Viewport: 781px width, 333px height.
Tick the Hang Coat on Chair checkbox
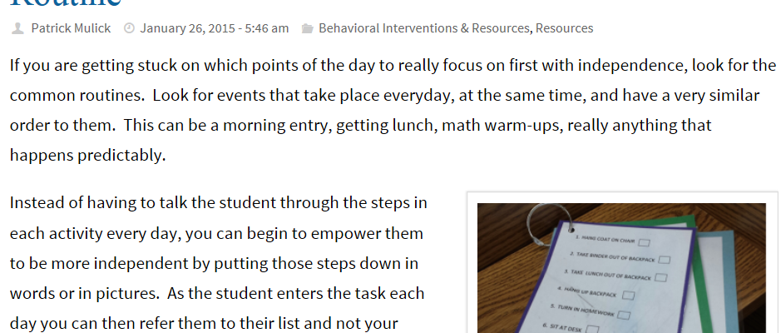point(644,243)
